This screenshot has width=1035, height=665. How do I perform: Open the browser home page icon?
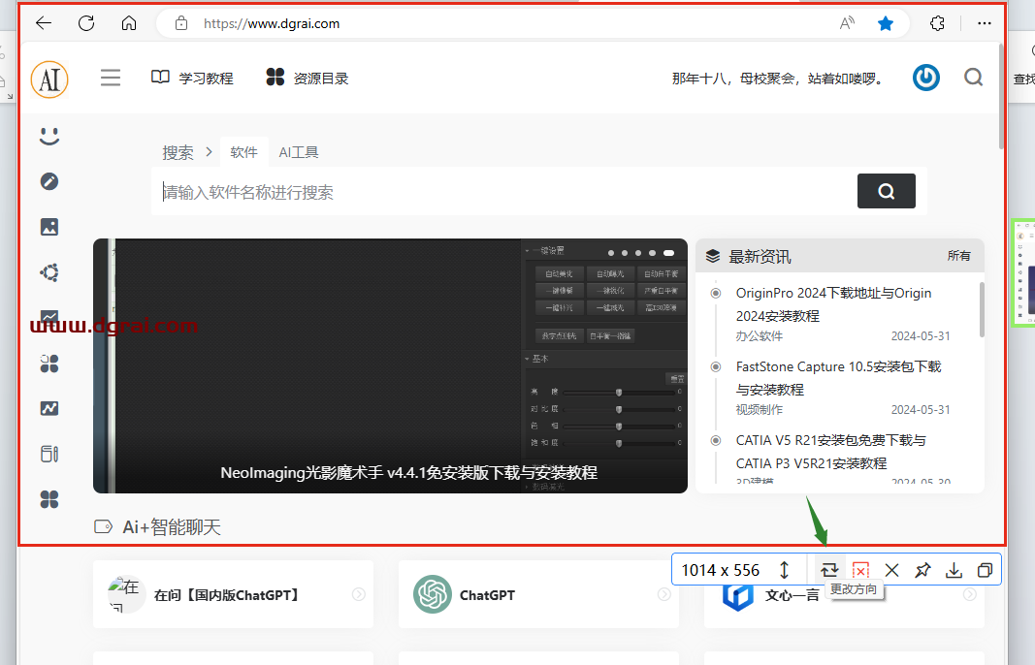[x=129, y=23]
